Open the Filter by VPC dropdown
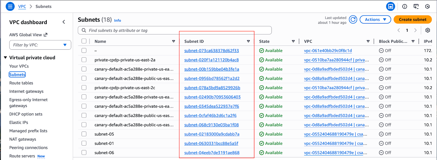The image size is (437, 160). [40, 45]
